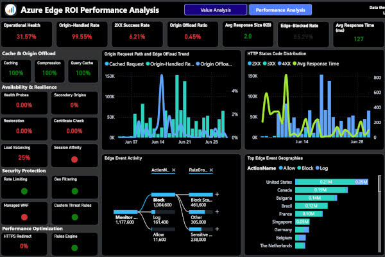Viewport: 385px width, 257px height.
Task: Click the 2XX Success Rate 6.21% value
Action: [x=137, y=37]
